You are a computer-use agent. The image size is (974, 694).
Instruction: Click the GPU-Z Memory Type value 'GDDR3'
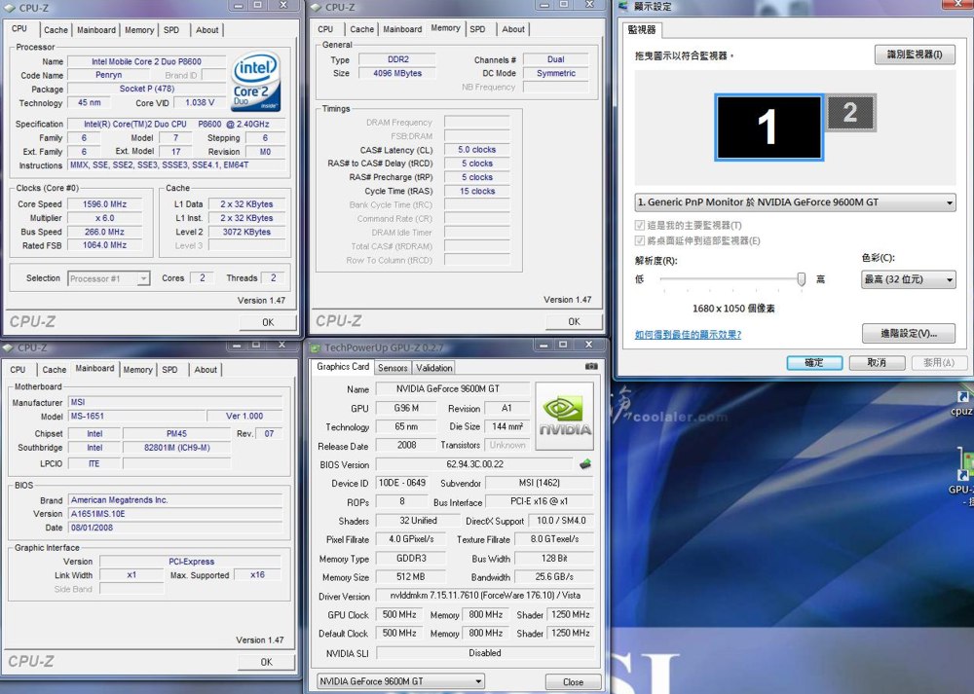point(411,559)
